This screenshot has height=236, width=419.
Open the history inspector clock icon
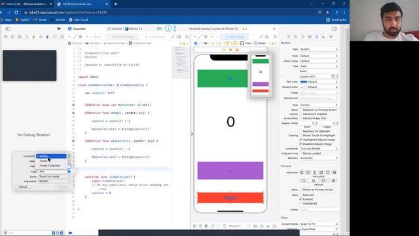pyautogui.click(x=295, y=37)
